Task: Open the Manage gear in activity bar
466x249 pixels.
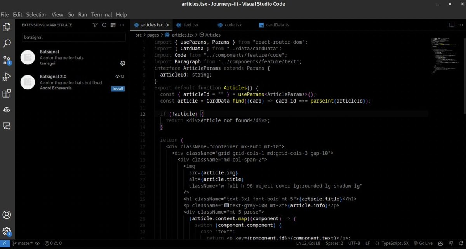Action: point(7,232)
